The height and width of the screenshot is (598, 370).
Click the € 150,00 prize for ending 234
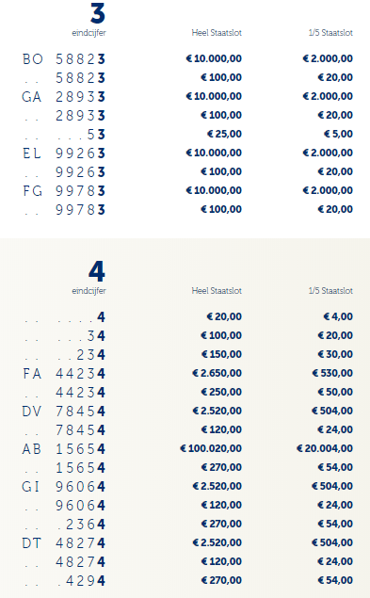[221, 354]
